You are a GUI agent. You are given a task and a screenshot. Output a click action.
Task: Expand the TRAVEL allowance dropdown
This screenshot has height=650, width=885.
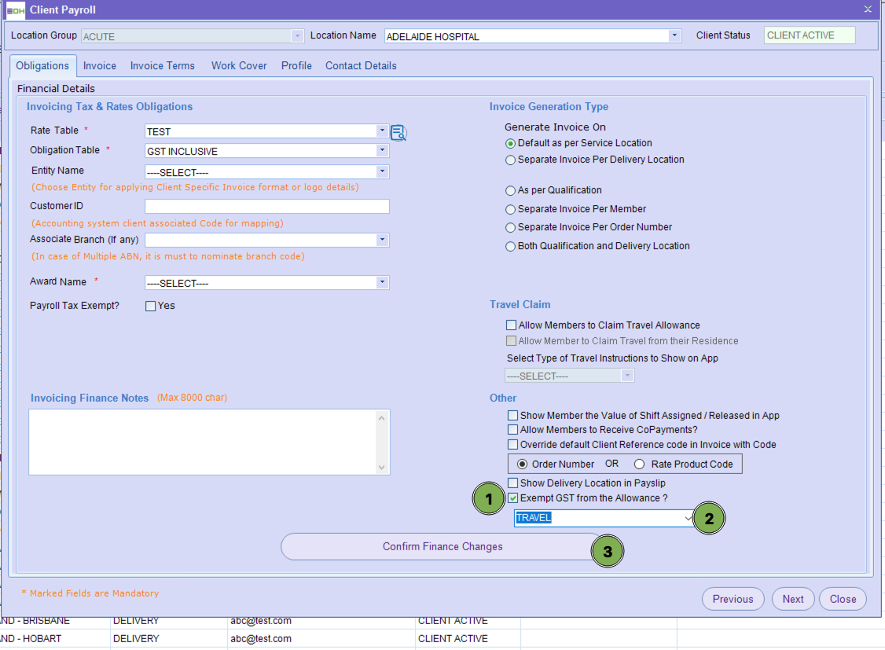[x=689, y=518]
